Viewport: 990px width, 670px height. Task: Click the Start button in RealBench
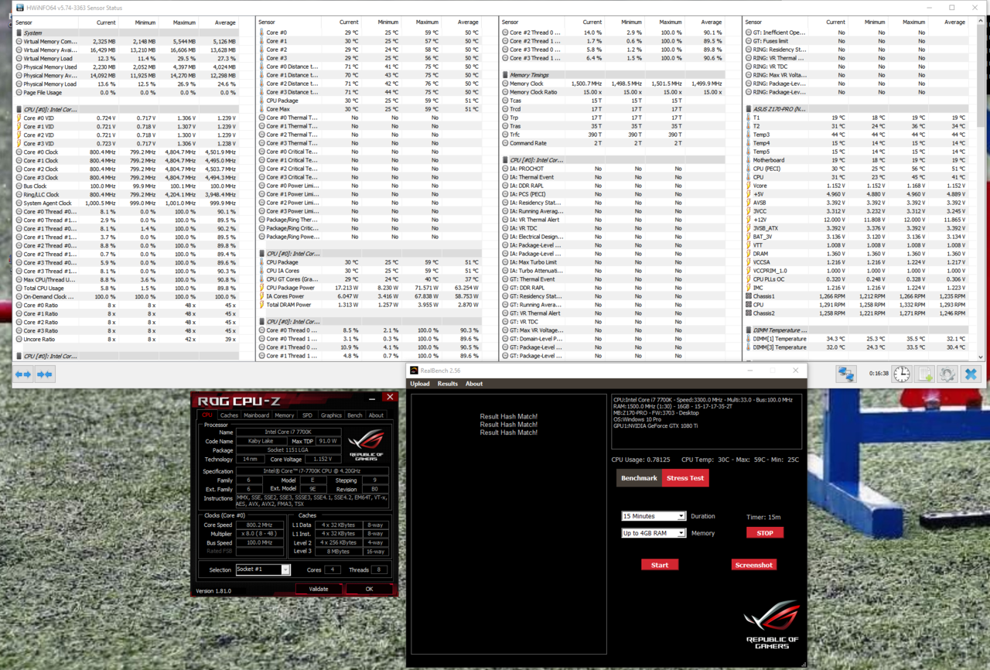[x=660, y=565]
